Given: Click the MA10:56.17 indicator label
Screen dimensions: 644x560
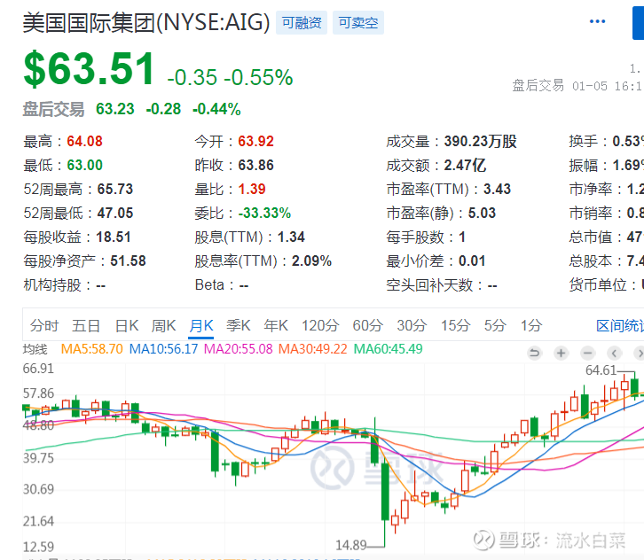Looking at the screenshot, I should click(x=163, y=349).
